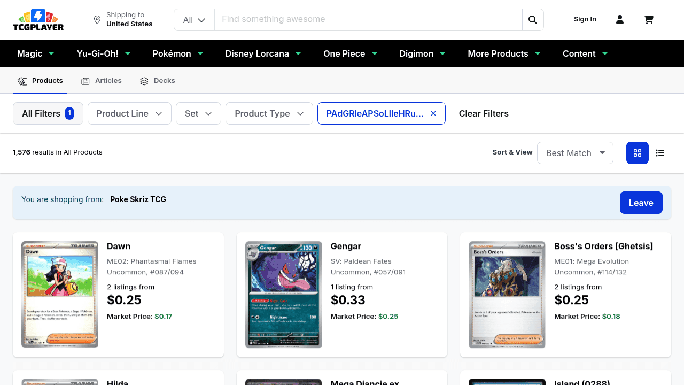Click the Decks stacked-cards icon
The image size is (684, 385).
pyautogui.click(x=144, y=81)
